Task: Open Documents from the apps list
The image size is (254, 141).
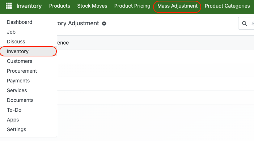Action: [28, 100]
